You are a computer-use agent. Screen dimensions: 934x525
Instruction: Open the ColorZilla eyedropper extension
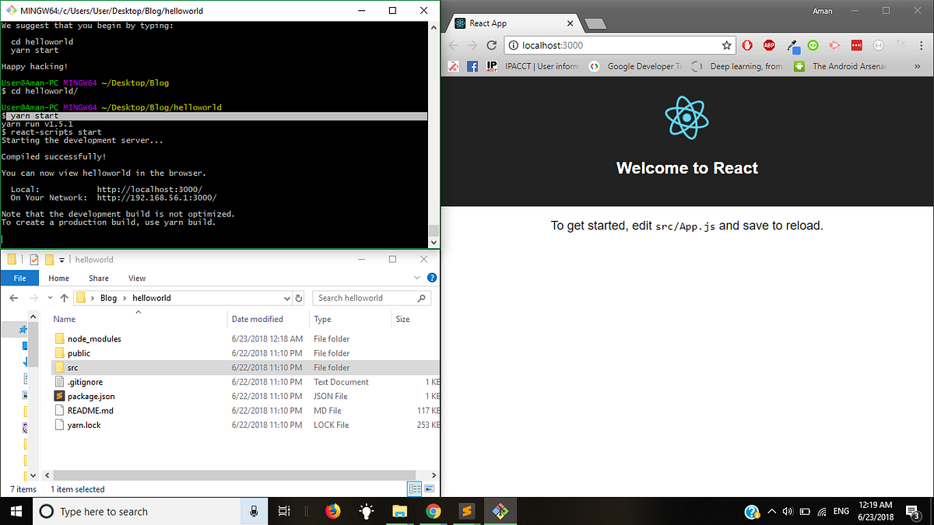[793, 45]
